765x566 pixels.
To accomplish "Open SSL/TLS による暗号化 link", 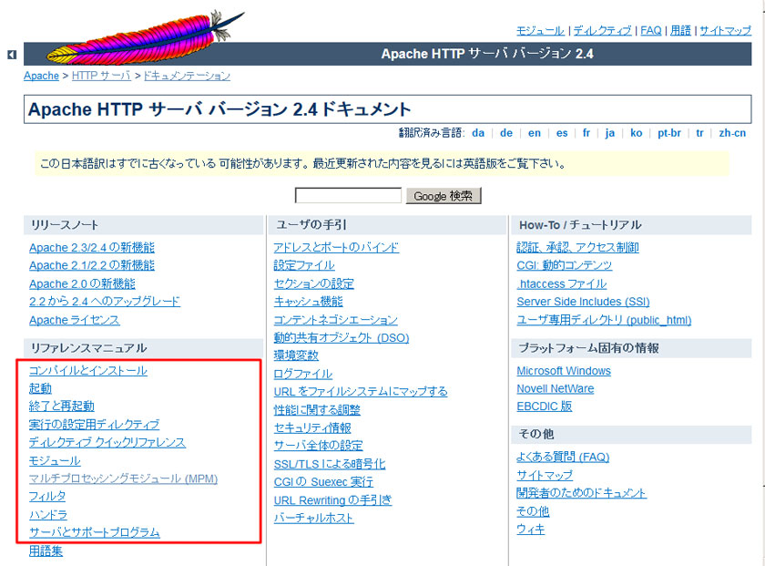I will (330, 464).
